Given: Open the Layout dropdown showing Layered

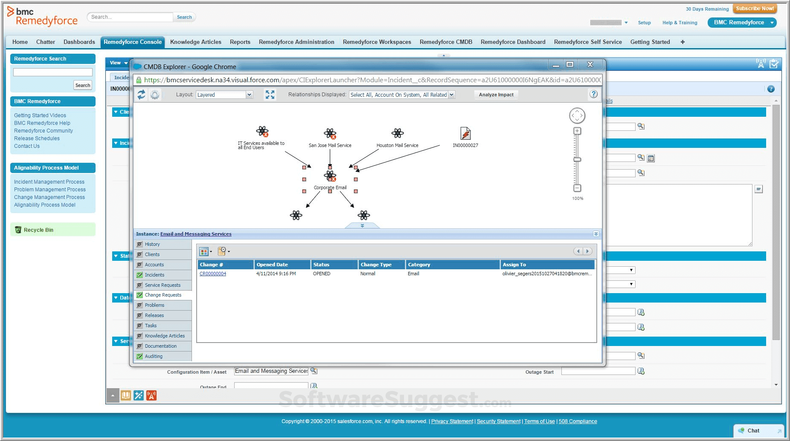Looking at the screenshot, I should pyautogui.click(x=224, y=95).
